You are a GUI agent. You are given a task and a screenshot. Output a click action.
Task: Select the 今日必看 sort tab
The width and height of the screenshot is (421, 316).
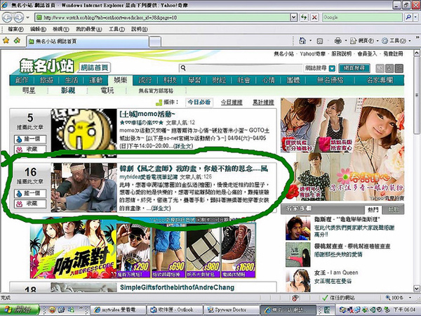(199, 103)
